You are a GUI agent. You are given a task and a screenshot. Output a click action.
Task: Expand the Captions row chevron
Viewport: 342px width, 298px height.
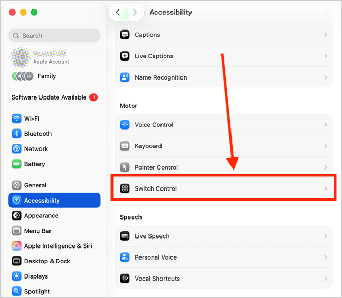(x=326, y=35)
